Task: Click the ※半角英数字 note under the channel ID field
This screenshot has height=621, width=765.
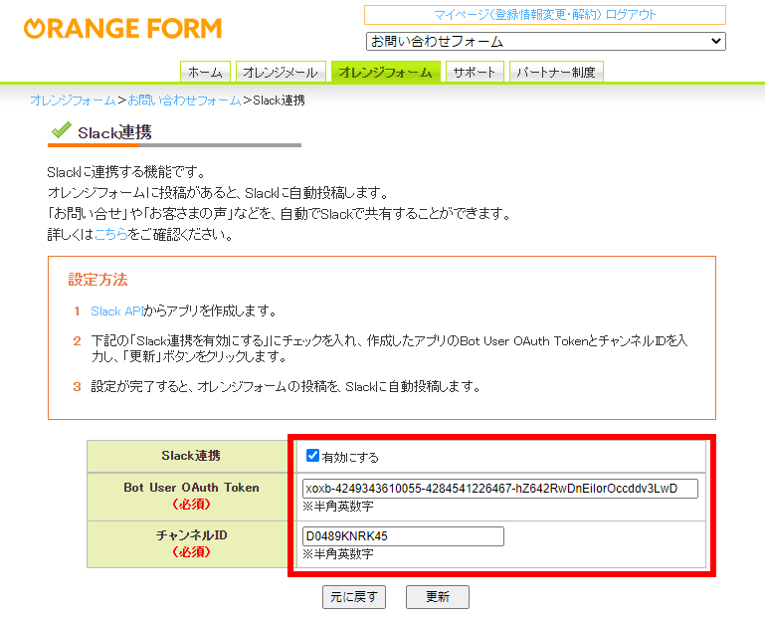Action: tap(337, 554)
